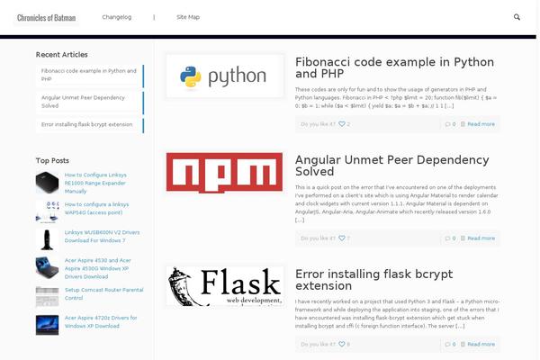Click the python logo thumbnail
Screen dimensions: 540x360
pyautogui.click(x=225, y=76)
